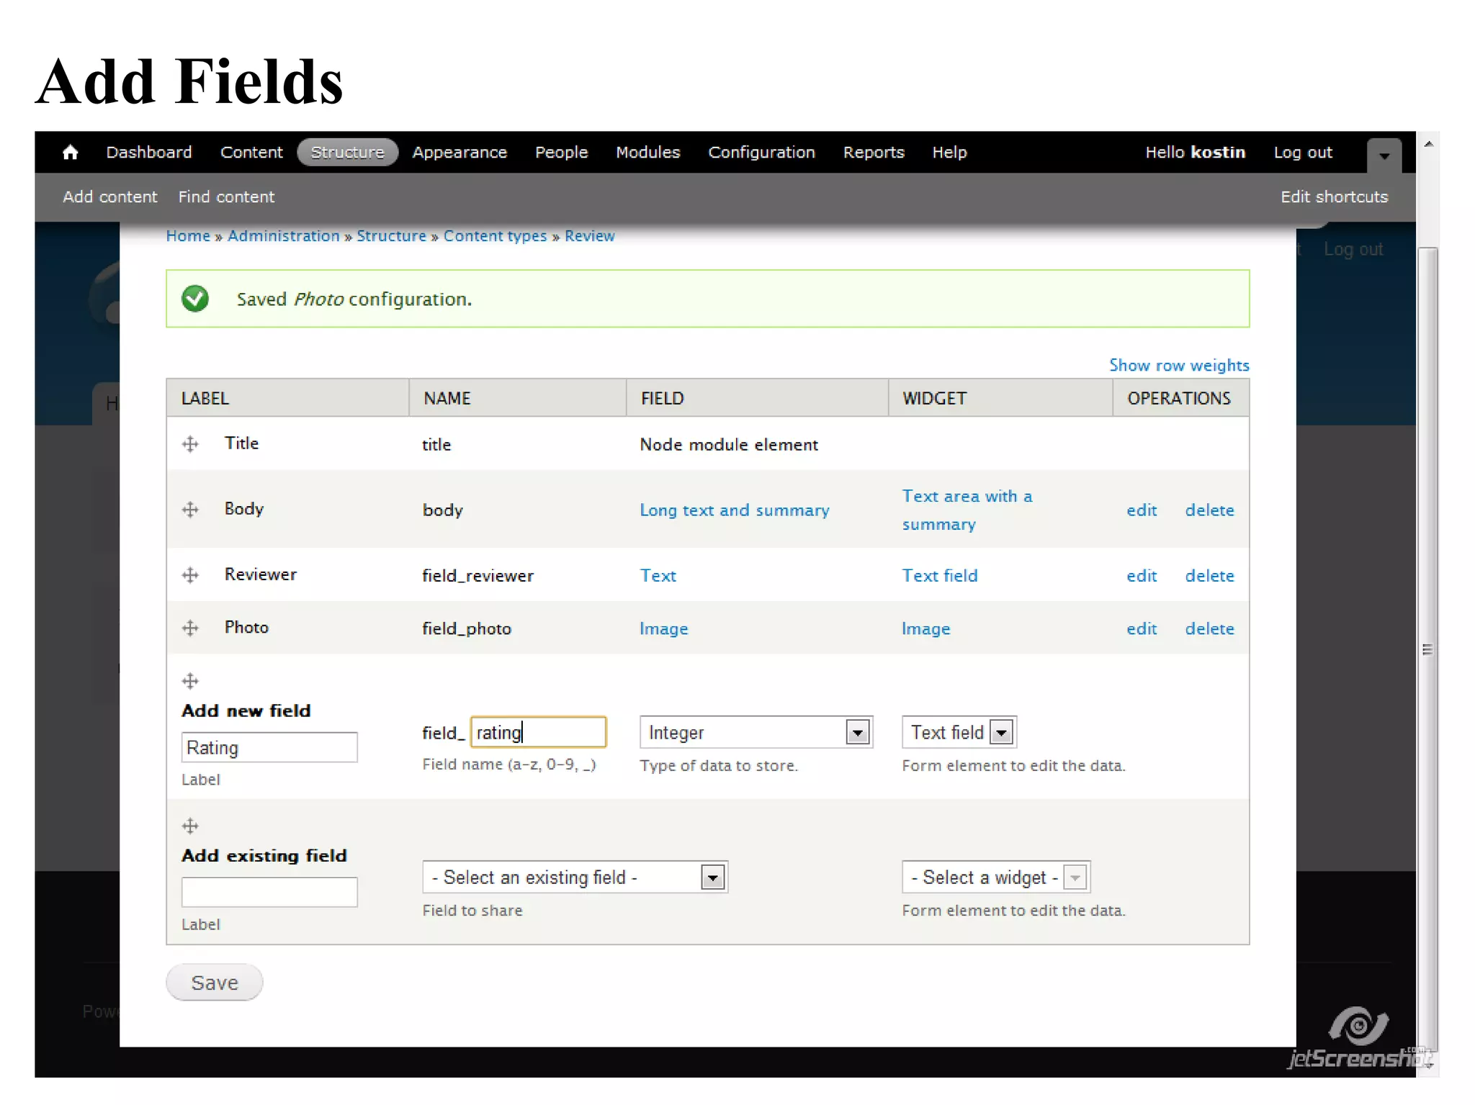Click Text area with a summary widget link
Image resolution: width=1475 pixels, height=1105 pixels.
967,510
